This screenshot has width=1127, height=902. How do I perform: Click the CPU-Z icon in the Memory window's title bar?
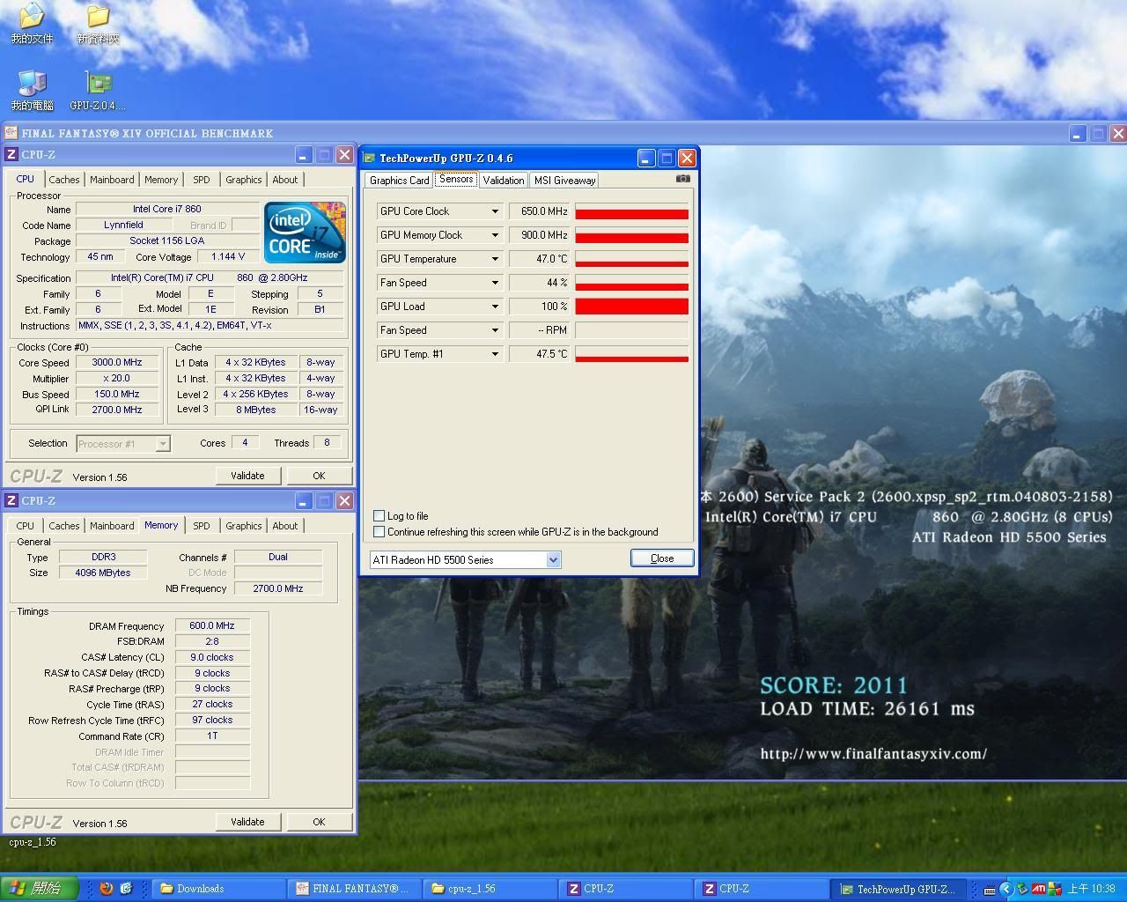point(11,500)
